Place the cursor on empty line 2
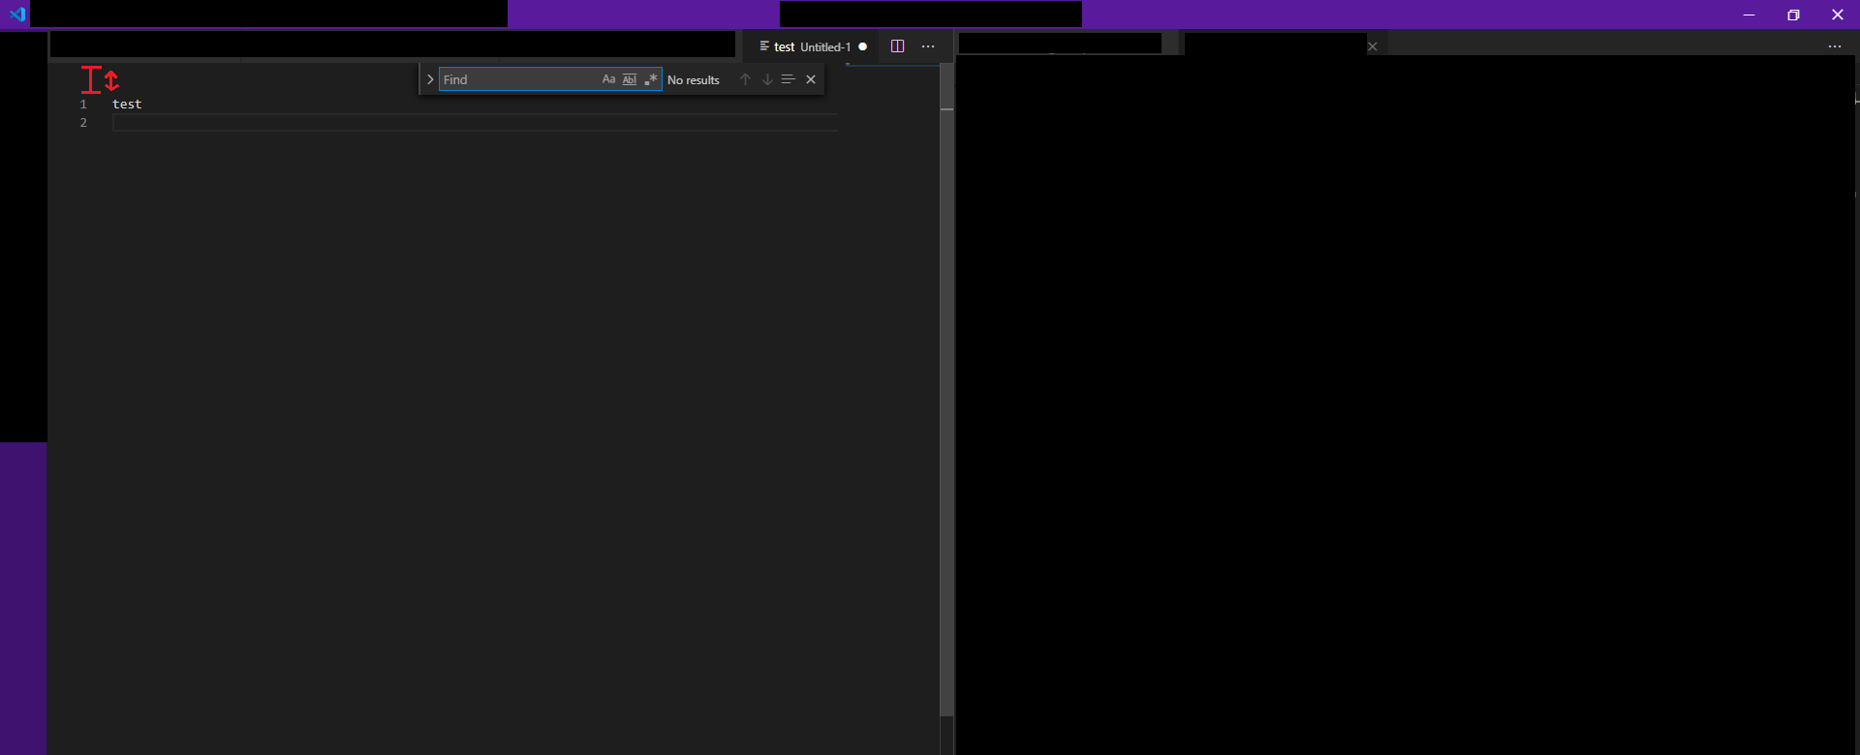Image resolution: width=1860 pixels, height=755 pixels. tap(475, 123)
